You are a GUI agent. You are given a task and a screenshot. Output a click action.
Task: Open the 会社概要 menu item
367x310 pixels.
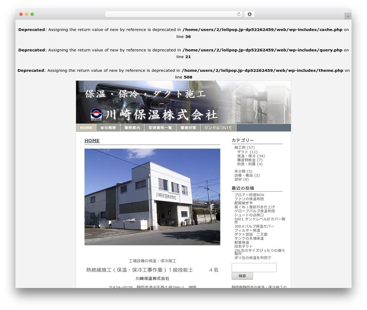click(108, 128)
